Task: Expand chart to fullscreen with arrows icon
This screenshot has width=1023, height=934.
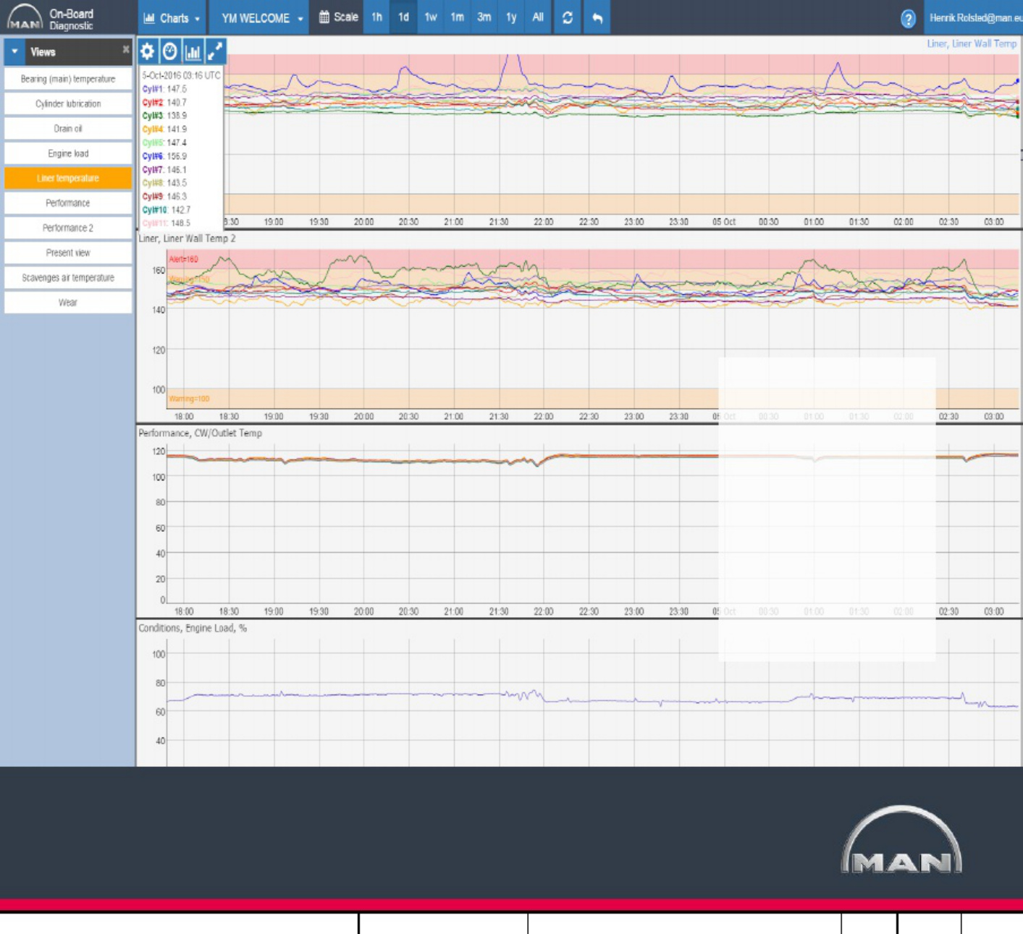Action: [x=216, y=51]
